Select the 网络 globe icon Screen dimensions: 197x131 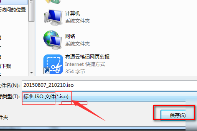click(53, 40)
